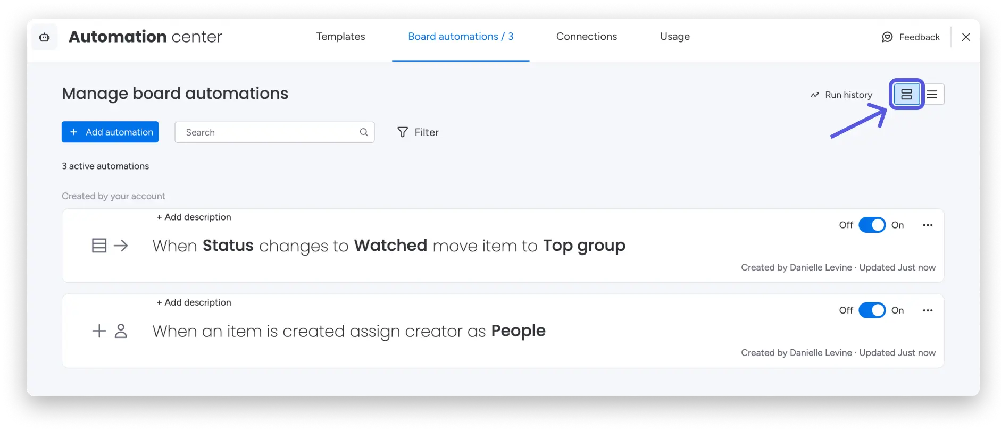Click the magnifier icon in the Search box
Viewport: 1001px width, 431px height.
click(x=364, y=132)
